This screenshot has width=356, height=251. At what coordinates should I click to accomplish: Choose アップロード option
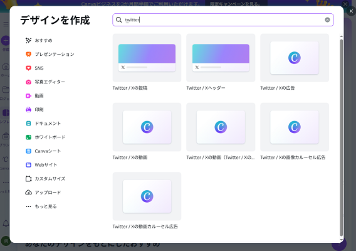48,193
